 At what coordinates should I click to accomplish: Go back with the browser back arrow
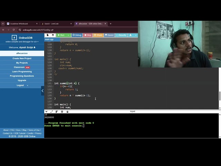click(x=3, y=30)
